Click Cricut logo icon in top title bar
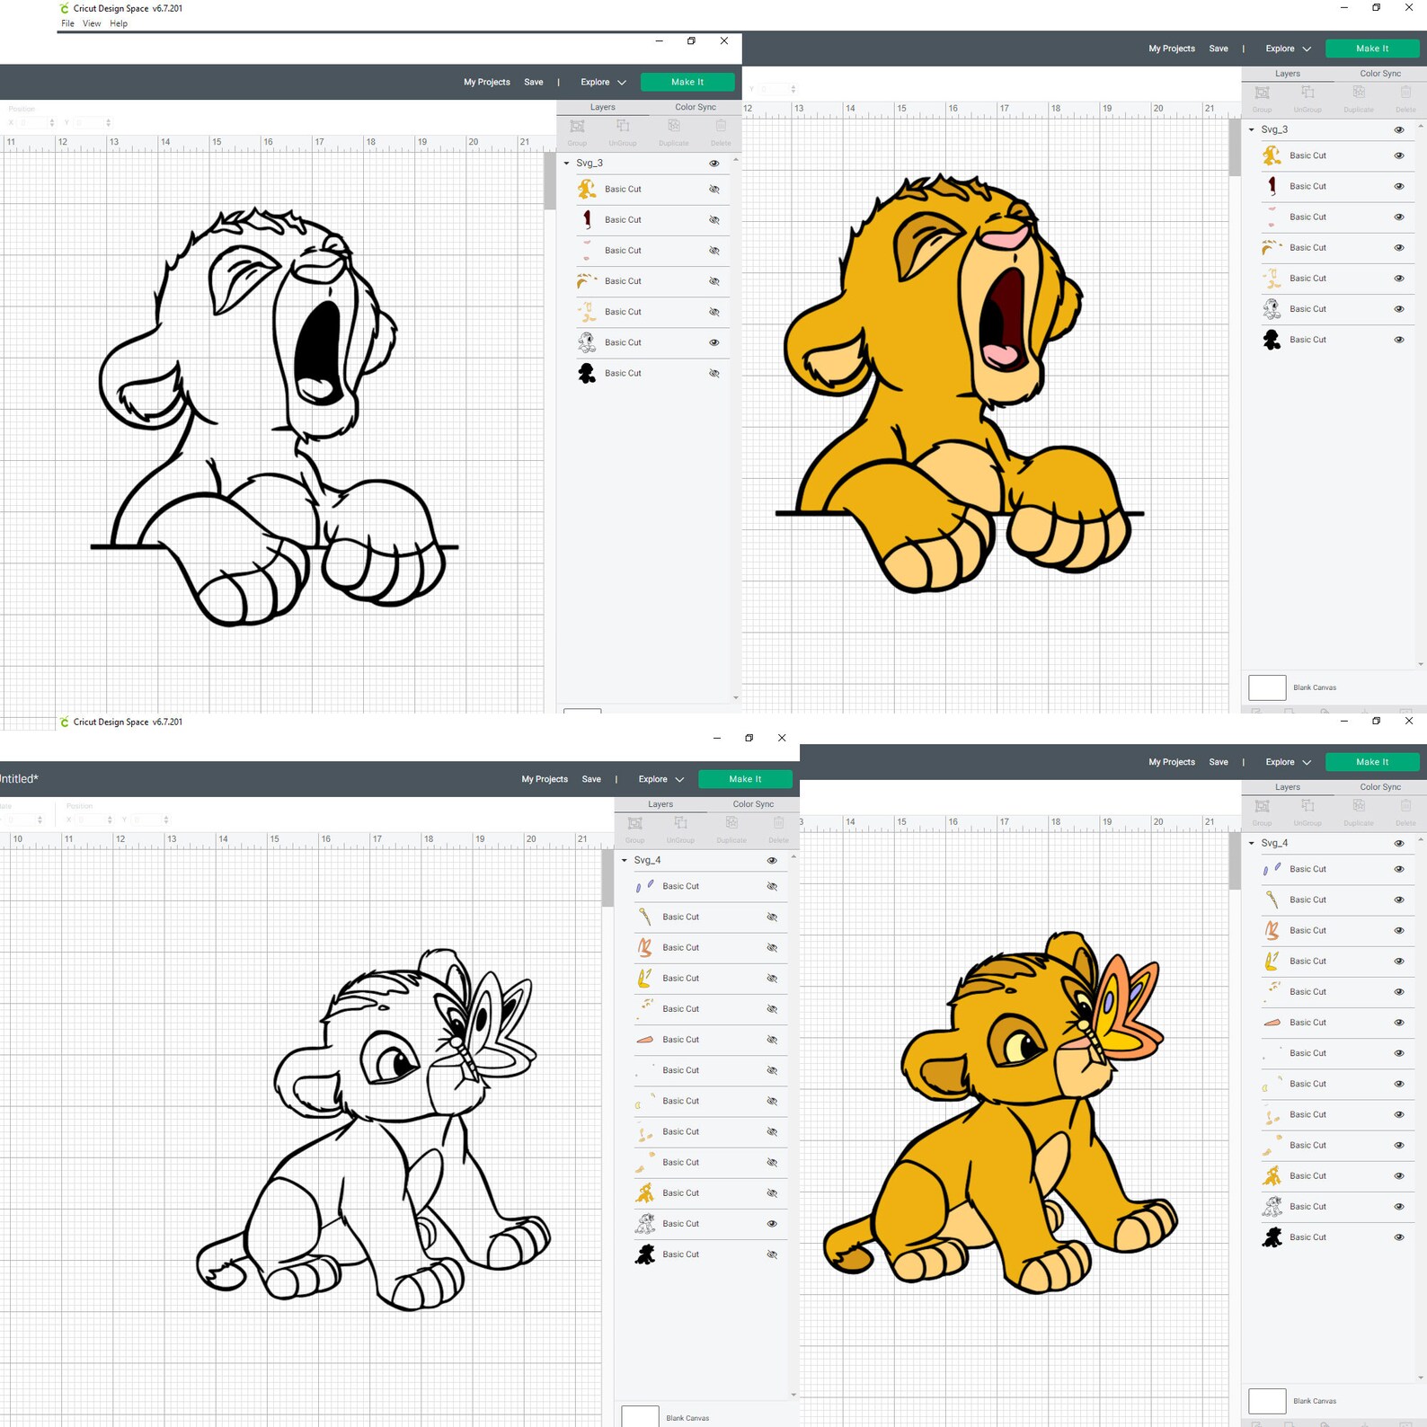1427x1427 pixels. [x=64, y=8]
